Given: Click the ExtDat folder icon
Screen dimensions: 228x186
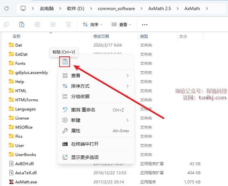Looking at the screenshot, I should [11, 54].
